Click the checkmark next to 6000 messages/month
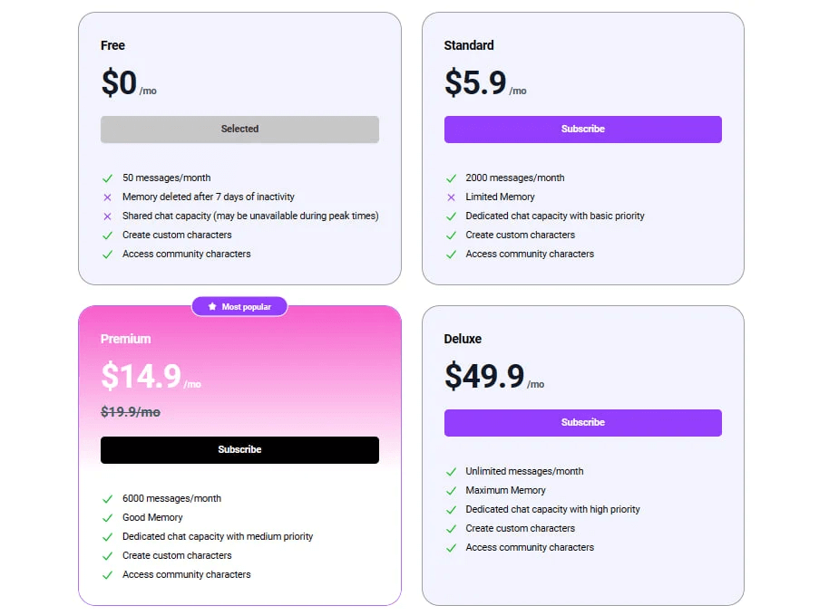Image resolution: width=819 pixels, height=615 pixels. [x=108, y=498]
